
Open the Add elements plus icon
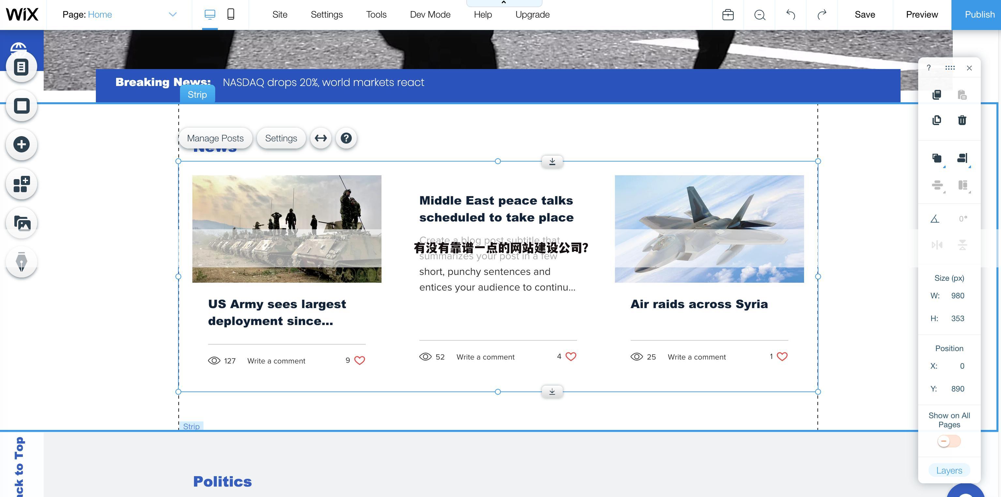[x=22, y=144]
